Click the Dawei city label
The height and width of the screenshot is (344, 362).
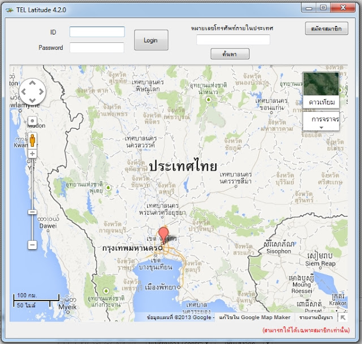click(48, 226)
